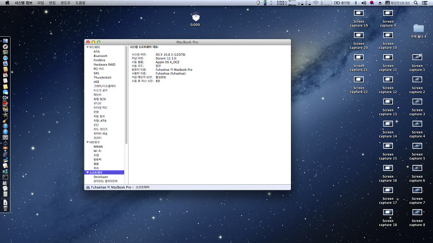Screen dimensions: 433x243
Task: Select Screen capture 6 desktop icon
Action: click(417, 168)
